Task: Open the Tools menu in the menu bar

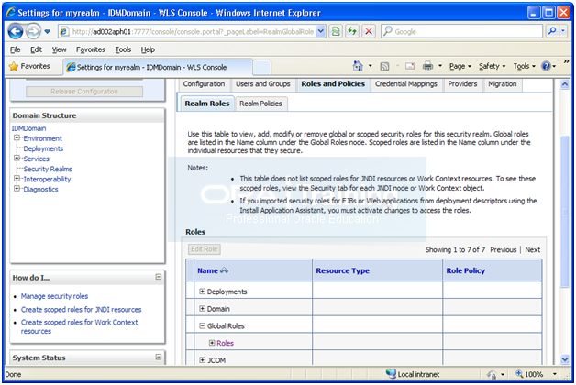Action: [x=123, y=49]
